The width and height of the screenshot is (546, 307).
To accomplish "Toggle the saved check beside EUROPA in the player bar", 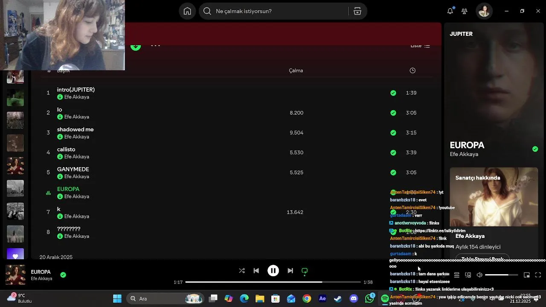I will [63, 275].
